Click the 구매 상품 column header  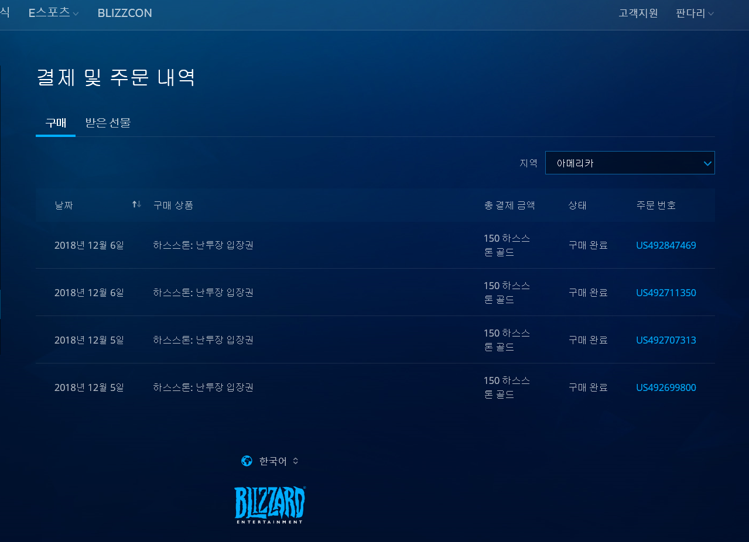173,205
